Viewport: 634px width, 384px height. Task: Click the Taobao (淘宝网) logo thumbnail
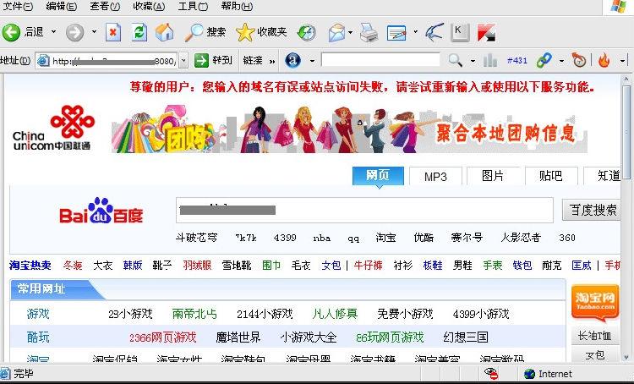pyautogui.click(x=595, y=302)
